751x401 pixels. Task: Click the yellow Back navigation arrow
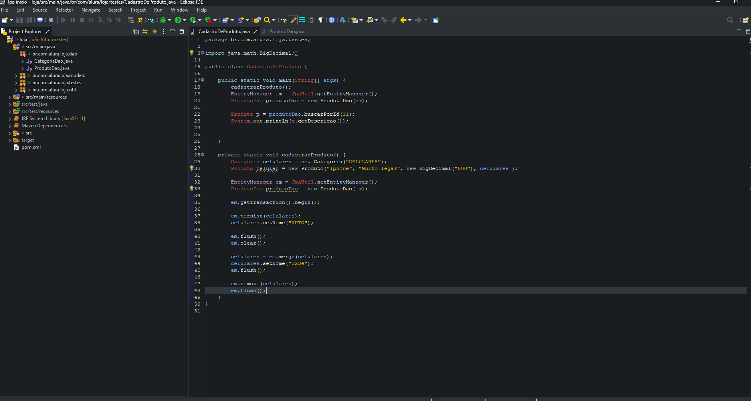(x=403, y=20)
